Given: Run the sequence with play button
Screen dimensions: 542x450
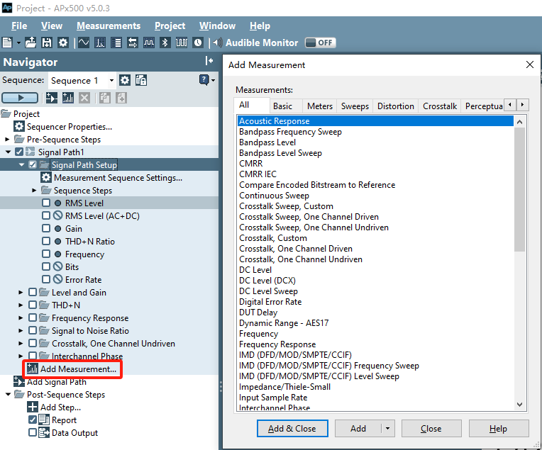Looking at the screenshot, I should point(20,98).
